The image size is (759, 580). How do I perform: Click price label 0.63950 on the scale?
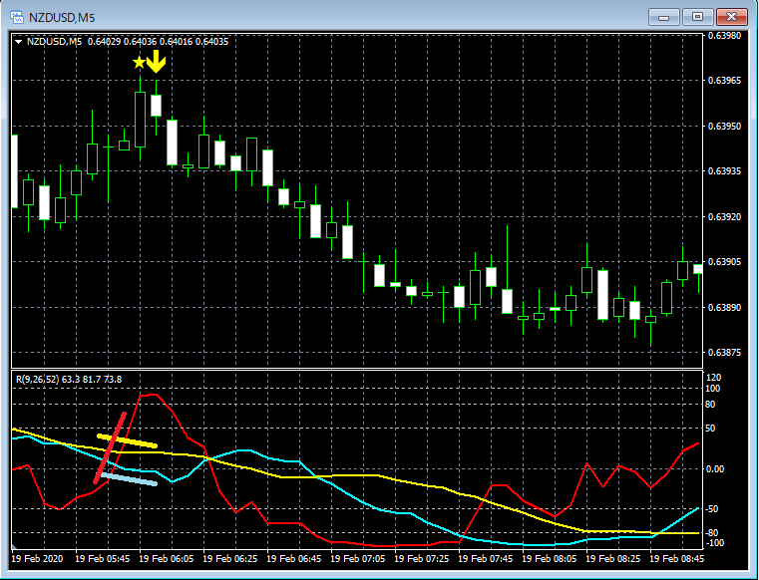(724, 126)
